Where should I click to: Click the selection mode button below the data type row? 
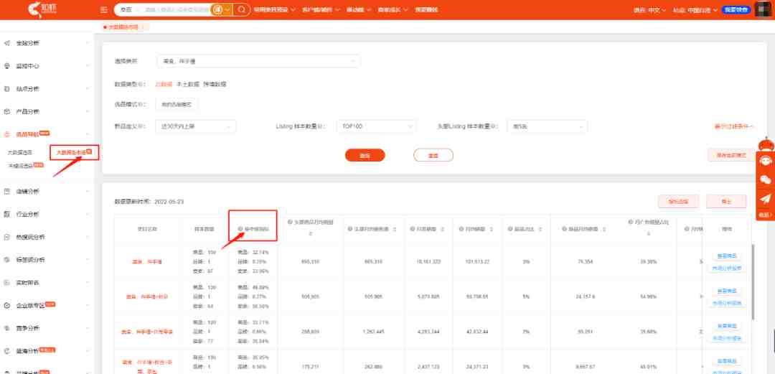[177, 104]
